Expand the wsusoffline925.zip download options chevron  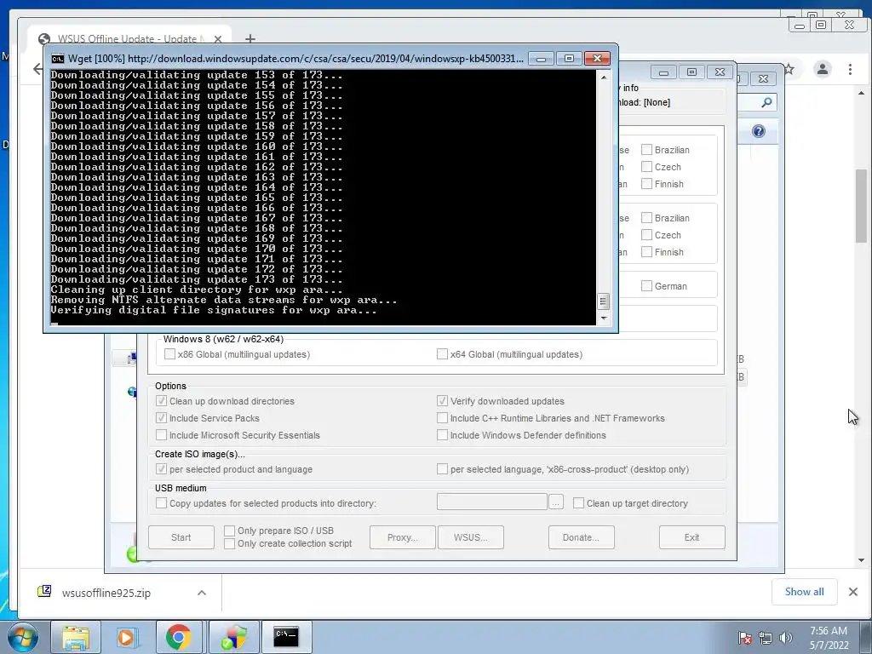click(x=202, y=593)
